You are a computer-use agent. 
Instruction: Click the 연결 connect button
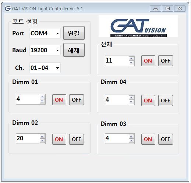tap(74, 33)
